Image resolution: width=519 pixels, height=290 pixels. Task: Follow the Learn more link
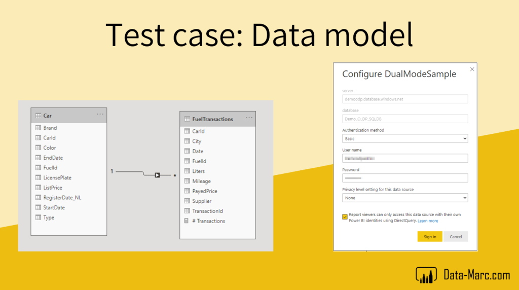tap(428, 221)
